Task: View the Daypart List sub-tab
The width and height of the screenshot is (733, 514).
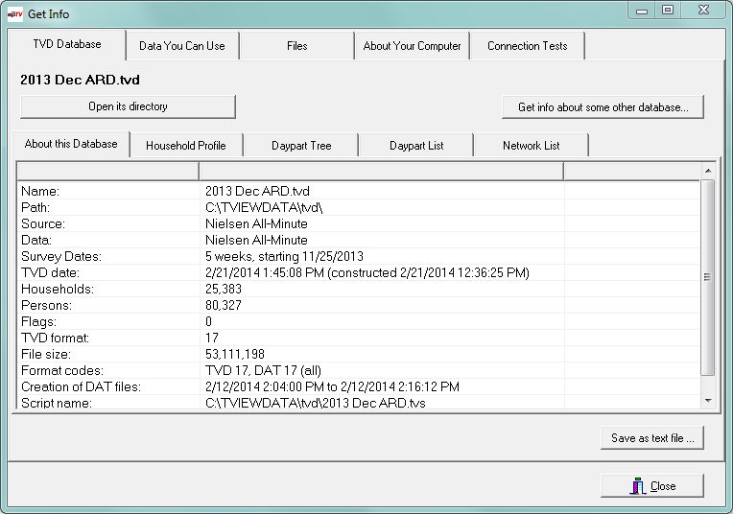Action: click(x=416, y=146)
